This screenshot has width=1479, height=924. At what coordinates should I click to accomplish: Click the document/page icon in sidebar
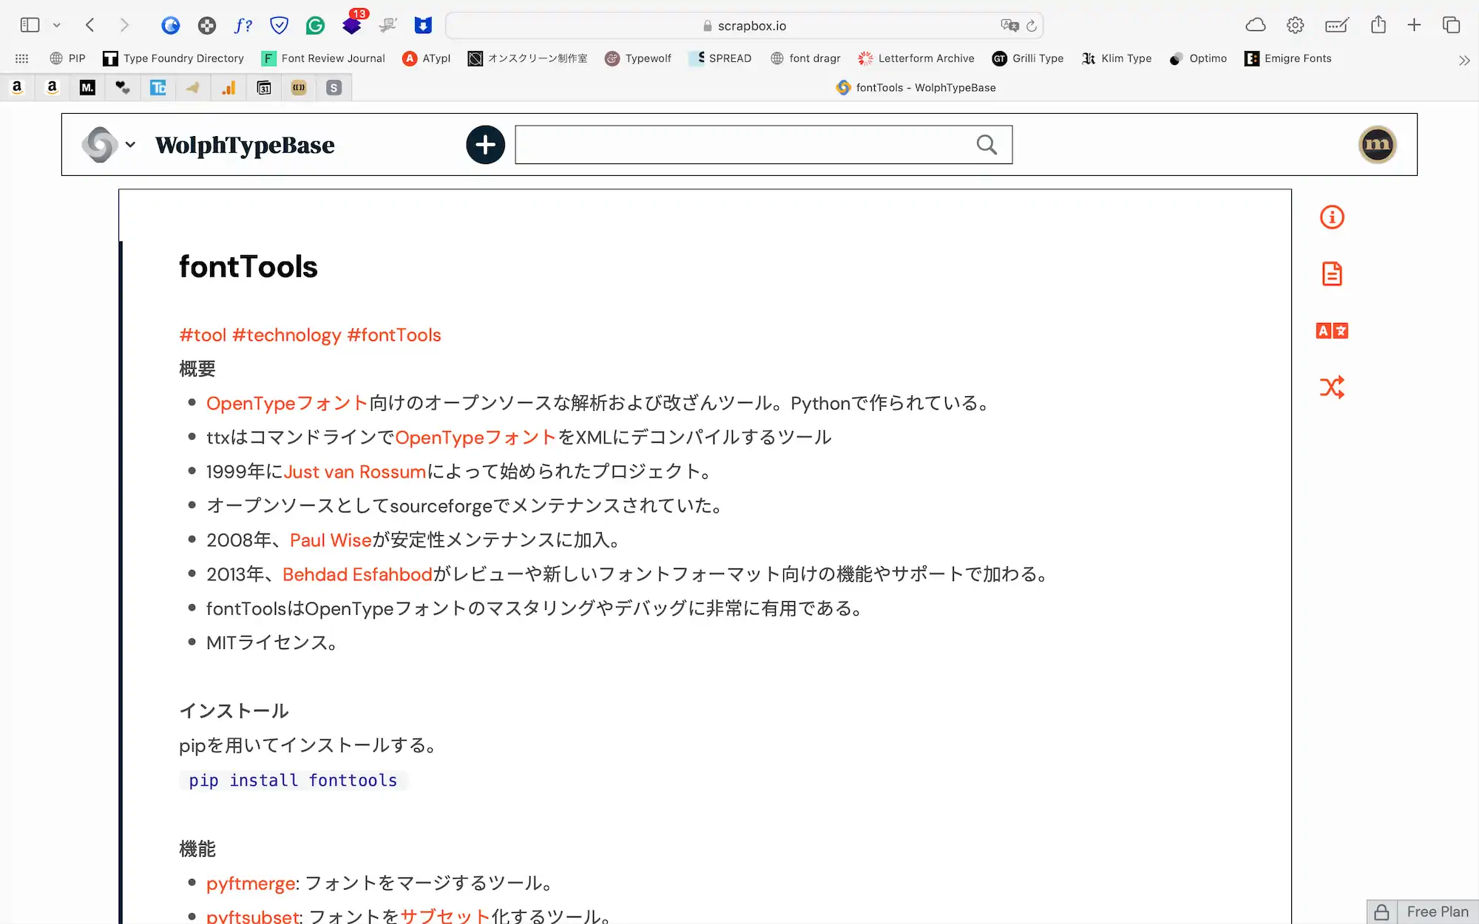[x=1332, y=274]
